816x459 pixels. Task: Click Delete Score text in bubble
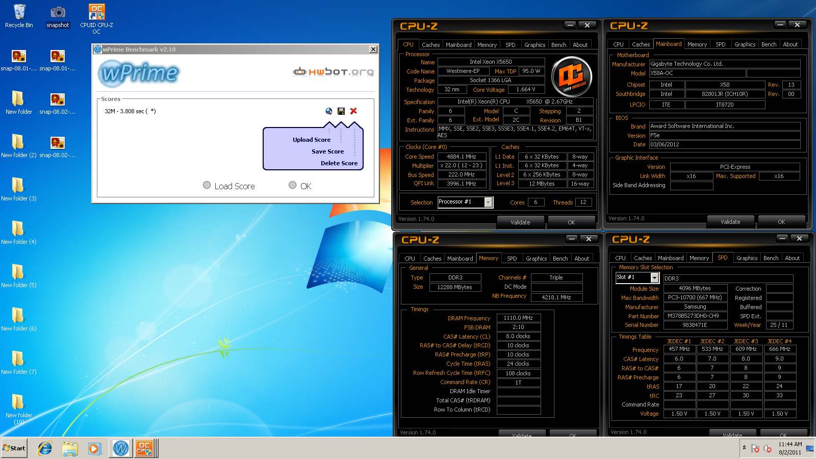click(x=339, y=163)
